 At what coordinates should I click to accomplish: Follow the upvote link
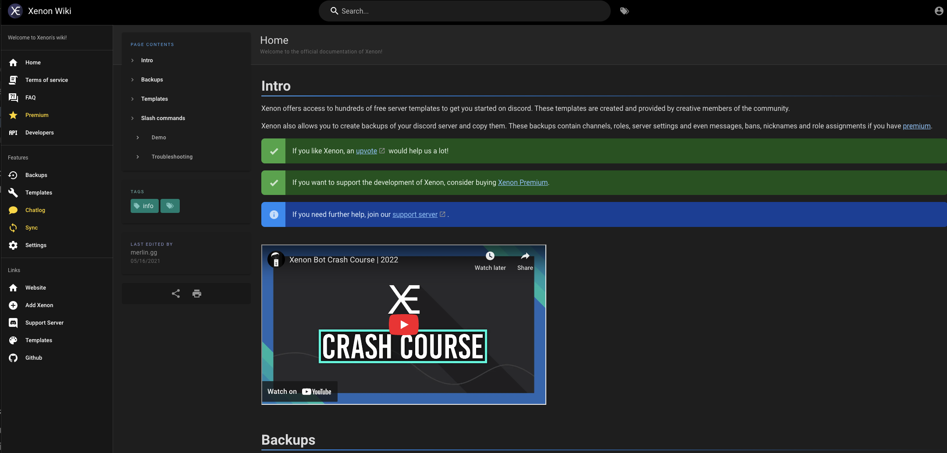click(367, 151)
